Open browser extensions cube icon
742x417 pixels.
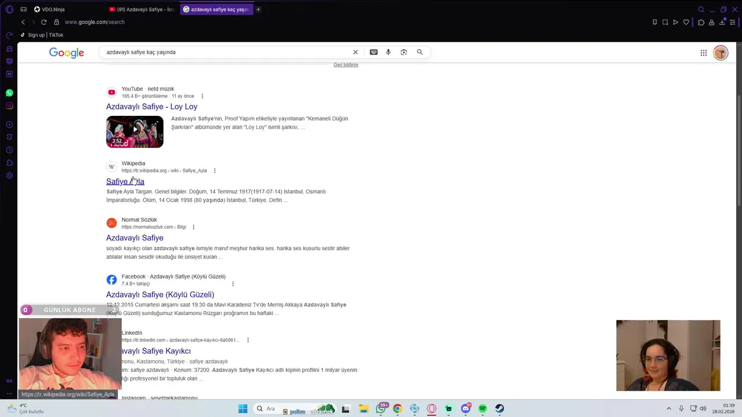701,22
